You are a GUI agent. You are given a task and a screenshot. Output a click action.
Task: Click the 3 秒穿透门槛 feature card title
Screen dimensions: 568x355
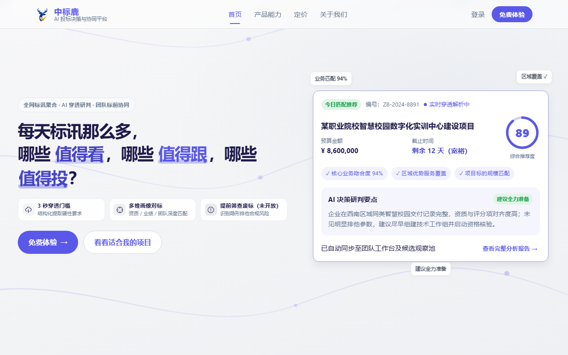(54, 206)
